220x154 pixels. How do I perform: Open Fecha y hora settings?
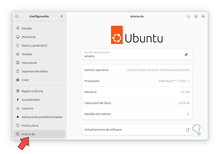30,125
